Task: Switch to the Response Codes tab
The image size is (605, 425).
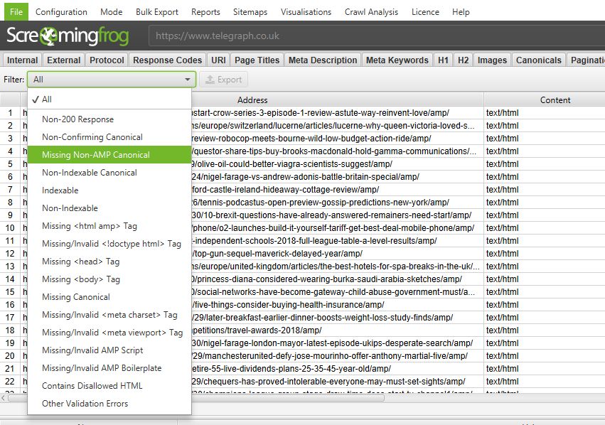Action: pyautogui.click(x=166, y=60)
